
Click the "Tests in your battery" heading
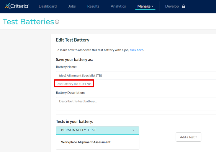tap(74, 121)
